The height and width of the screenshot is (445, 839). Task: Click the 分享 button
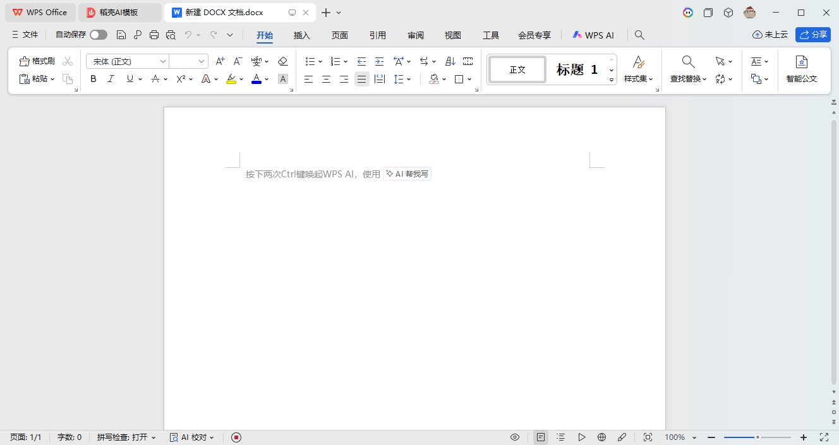coord(813,35)
